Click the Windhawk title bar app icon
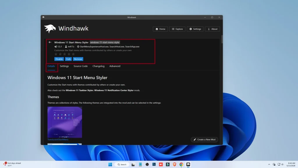 43,17
